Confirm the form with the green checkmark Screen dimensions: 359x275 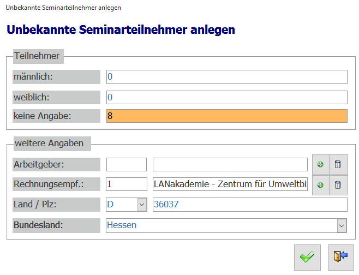point(307,257)
